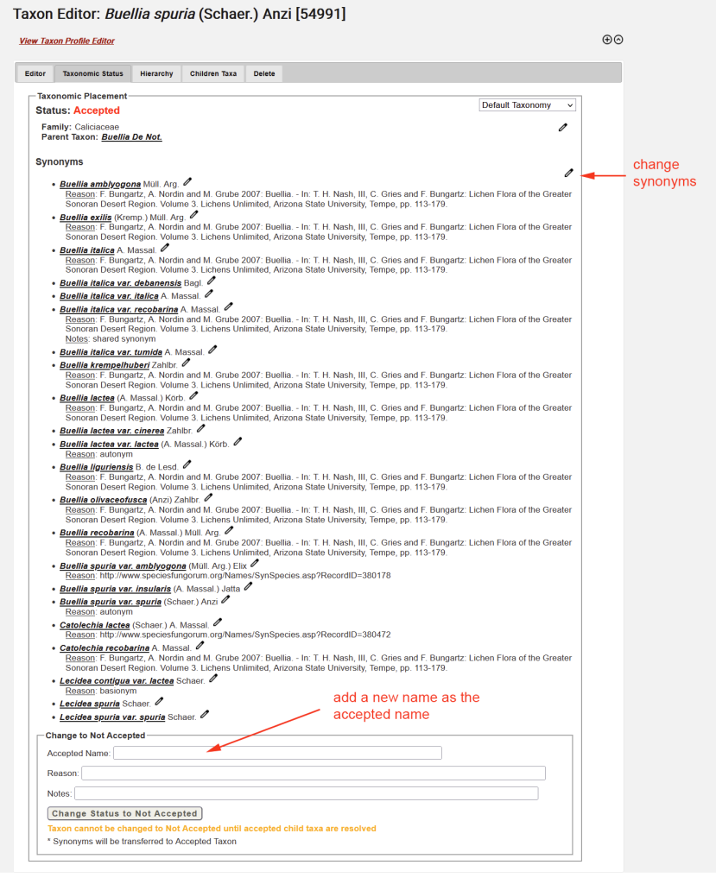The width and height of the screenshot is (716, 884).
Task: Click pencil icon beside Catolechia lactea
Action: click(218, 622)
